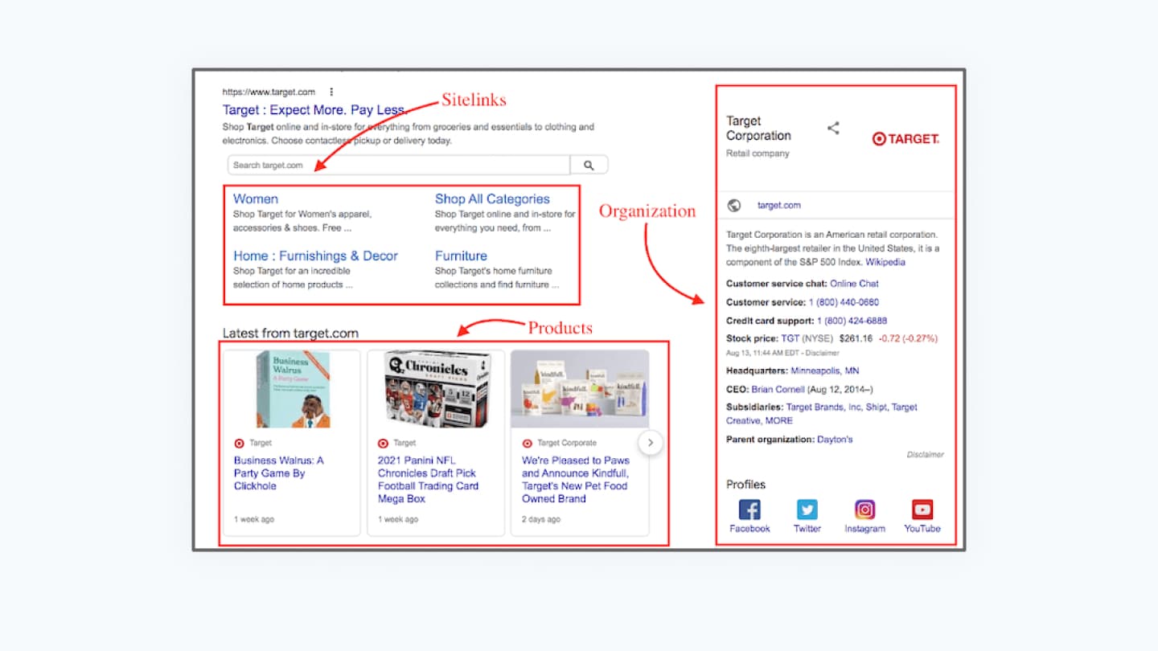The image size is (1158, 651).
Task: Open the Brian Cornell CEO link
Action: (x=778, y=390)
